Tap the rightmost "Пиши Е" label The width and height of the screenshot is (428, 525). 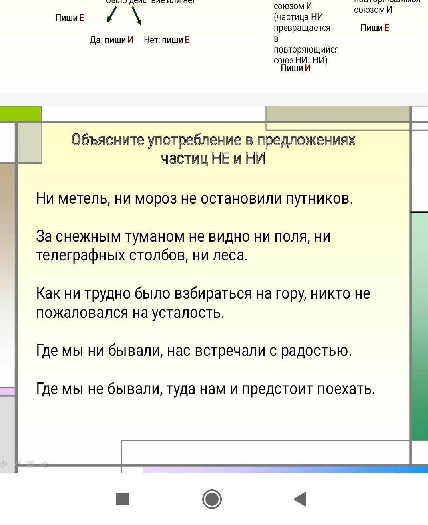[375, 28]
